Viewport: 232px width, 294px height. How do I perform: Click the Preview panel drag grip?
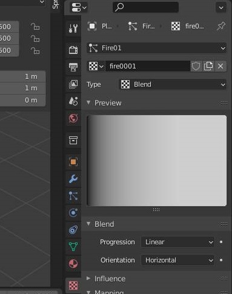coord(224,103)
